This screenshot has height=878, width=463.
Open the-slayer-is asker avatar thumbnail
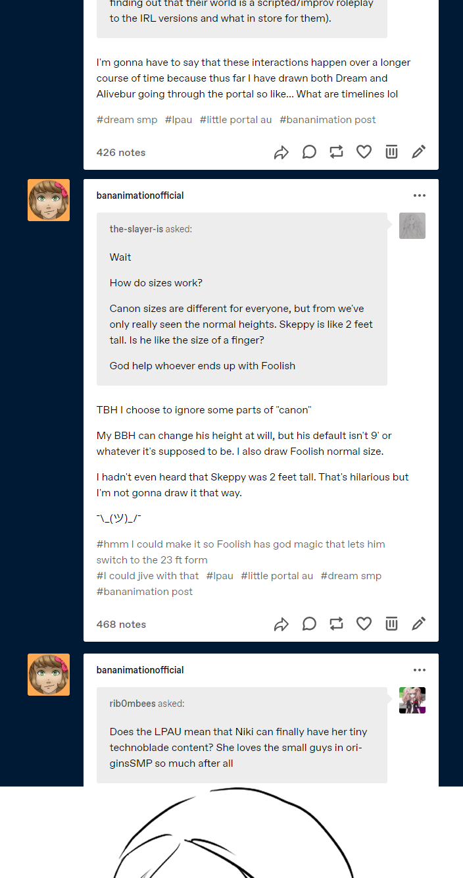pos(412,226)
